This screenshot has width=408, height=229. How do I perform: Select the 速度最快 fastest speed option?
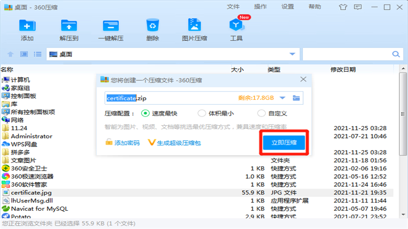pyautogui.click(x=145, y=113)
